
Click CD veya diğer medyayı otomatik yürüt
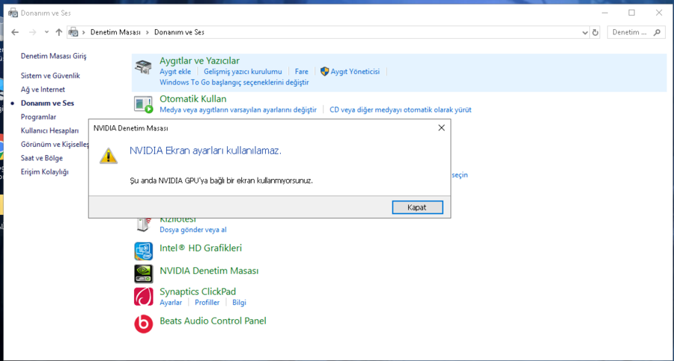[x=401, y=109]
